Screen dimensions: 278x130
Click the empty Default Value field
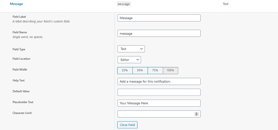click(159, 92)
